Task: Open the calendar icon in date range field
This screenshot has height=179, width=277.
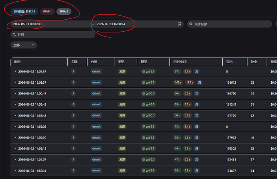Action: tap(179, 24)
